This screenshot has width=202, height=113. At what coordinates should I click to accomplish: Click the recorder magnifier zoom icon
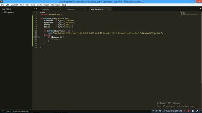click(x=160, y=111)
